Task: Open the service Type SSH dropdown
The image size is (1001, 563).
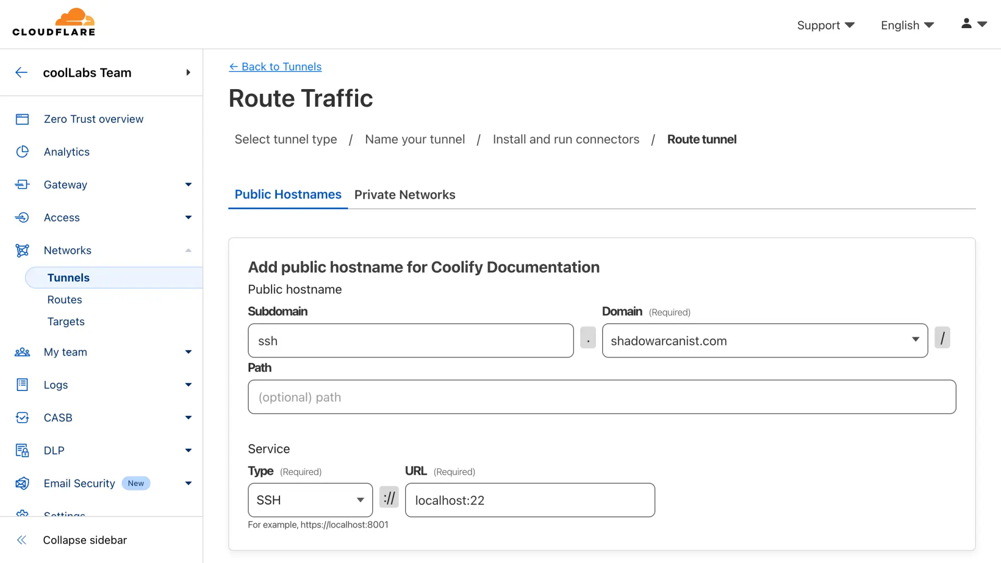Action: click(310, 500)
